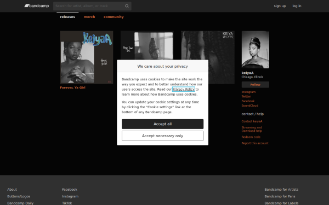The height and width of the screenshot is (205, 329).
Task: Click the Redeem code link
Action: tap(251, 137)
